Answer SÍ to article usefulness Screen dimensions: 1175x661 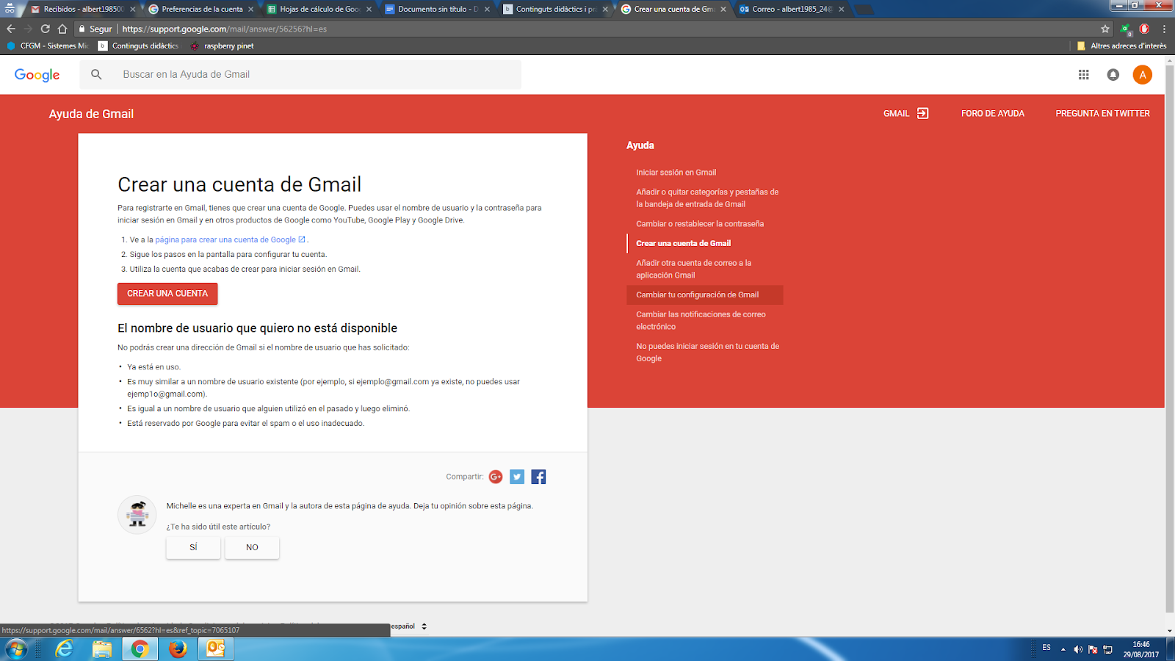pos(193,547)
